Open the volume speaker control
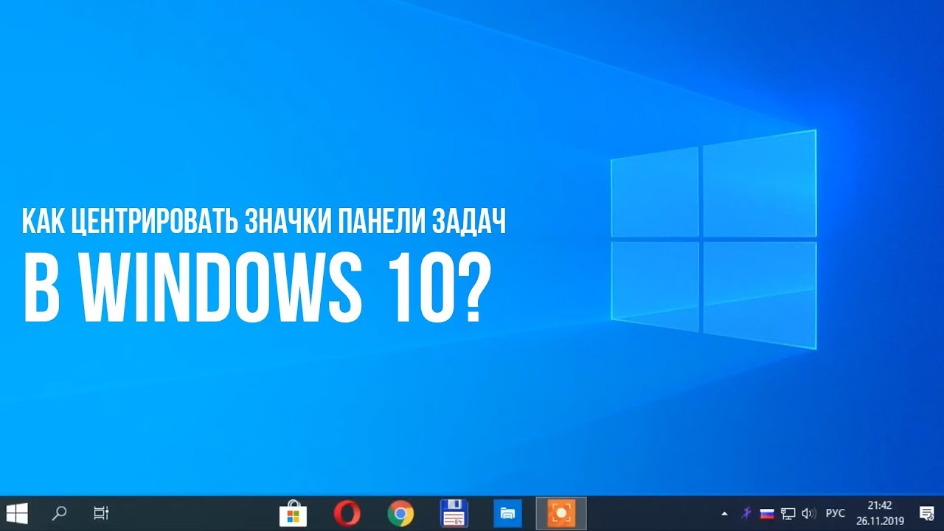This screenshot has height=531, width=944. pos(808,513)
